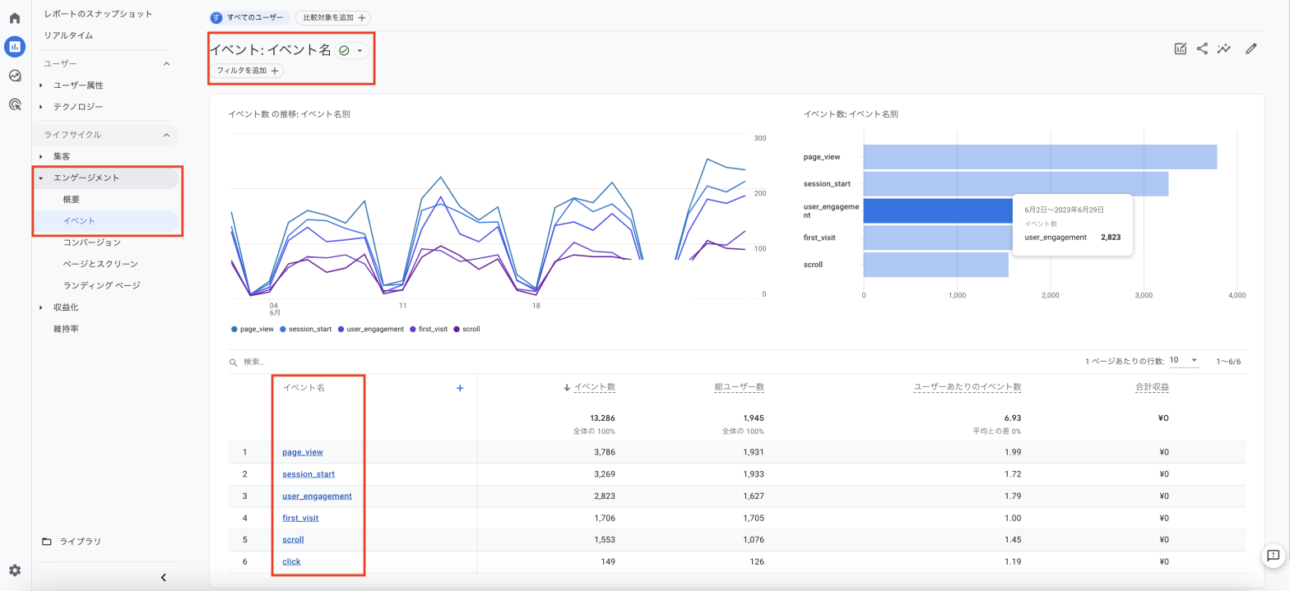The width and height of the screenshot is (1290, 591).
Task: Add dimension with plus icon beside イベント名
Action: 460,388
